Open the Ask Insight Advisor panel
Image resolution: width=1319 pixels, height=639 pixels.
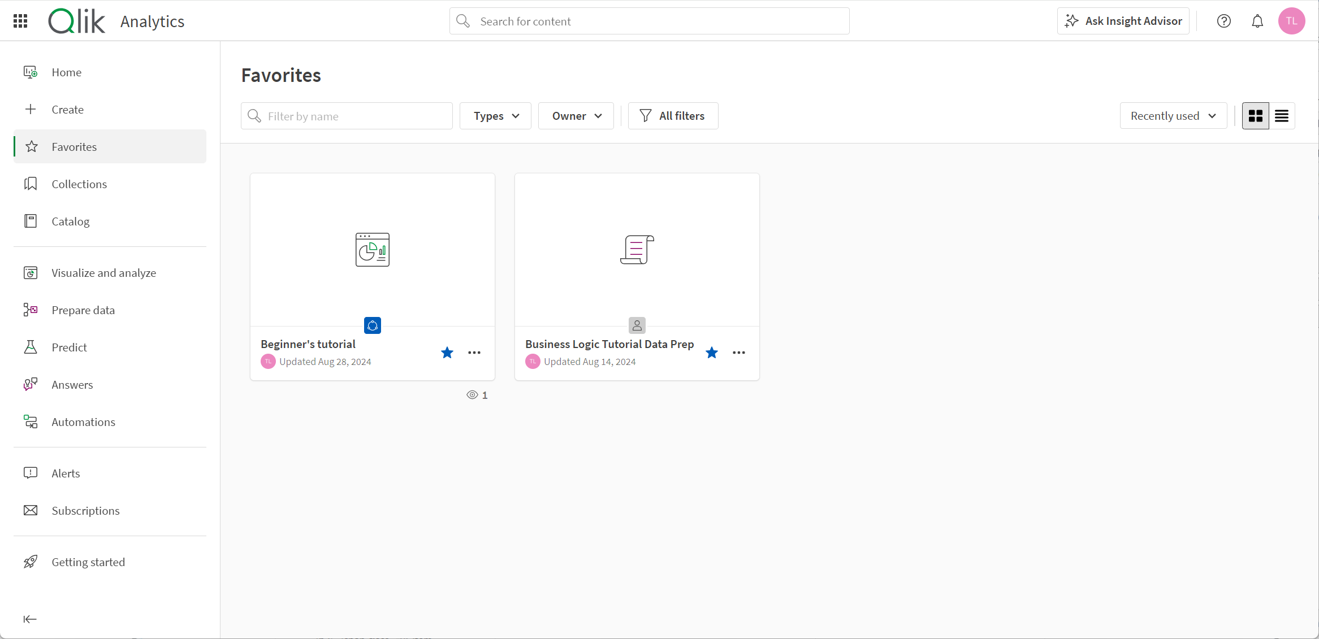[1126, 21]
